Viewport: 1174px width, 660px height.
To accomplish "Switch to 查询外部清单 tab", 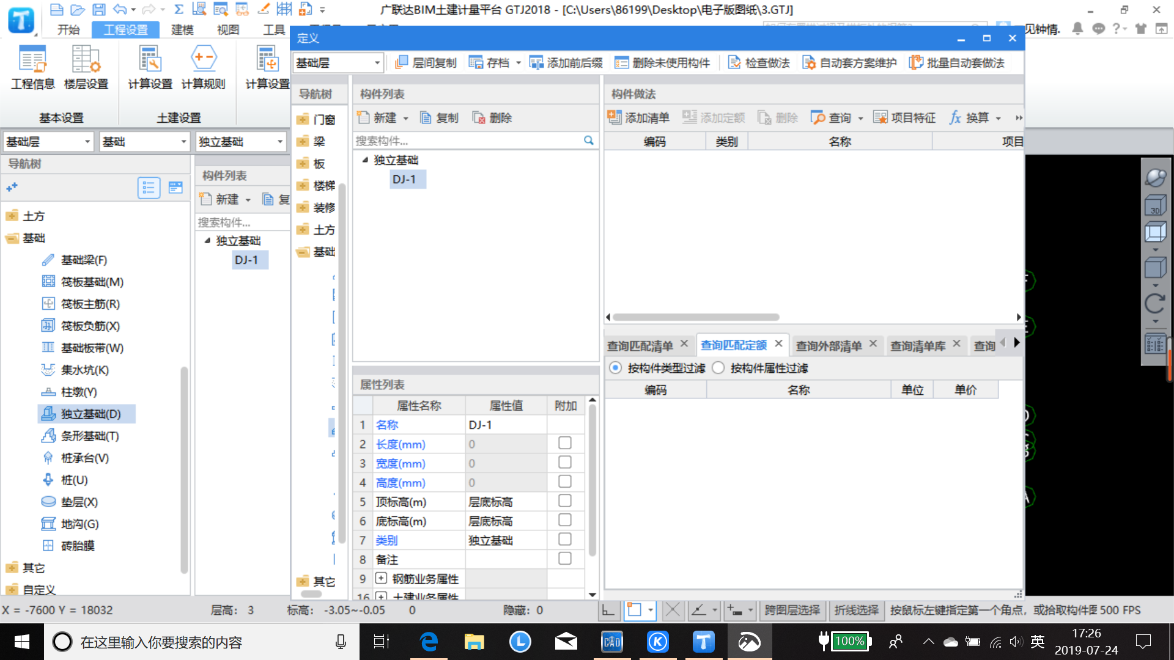I will 829,346.
